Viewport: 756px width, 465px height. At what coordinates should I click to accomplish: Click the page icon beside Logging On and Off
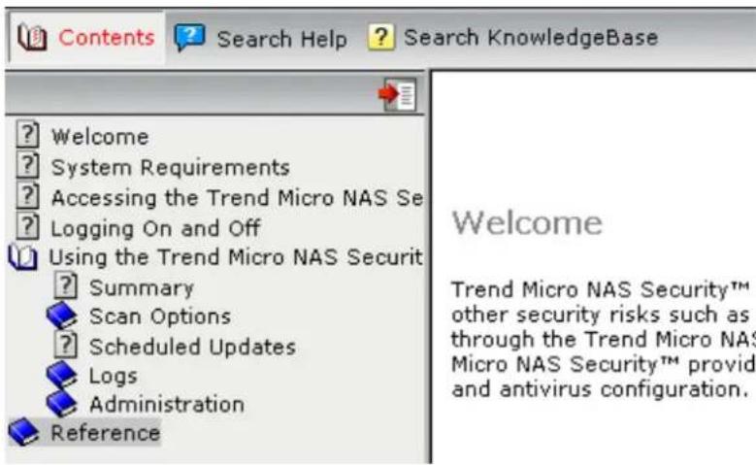27,227
